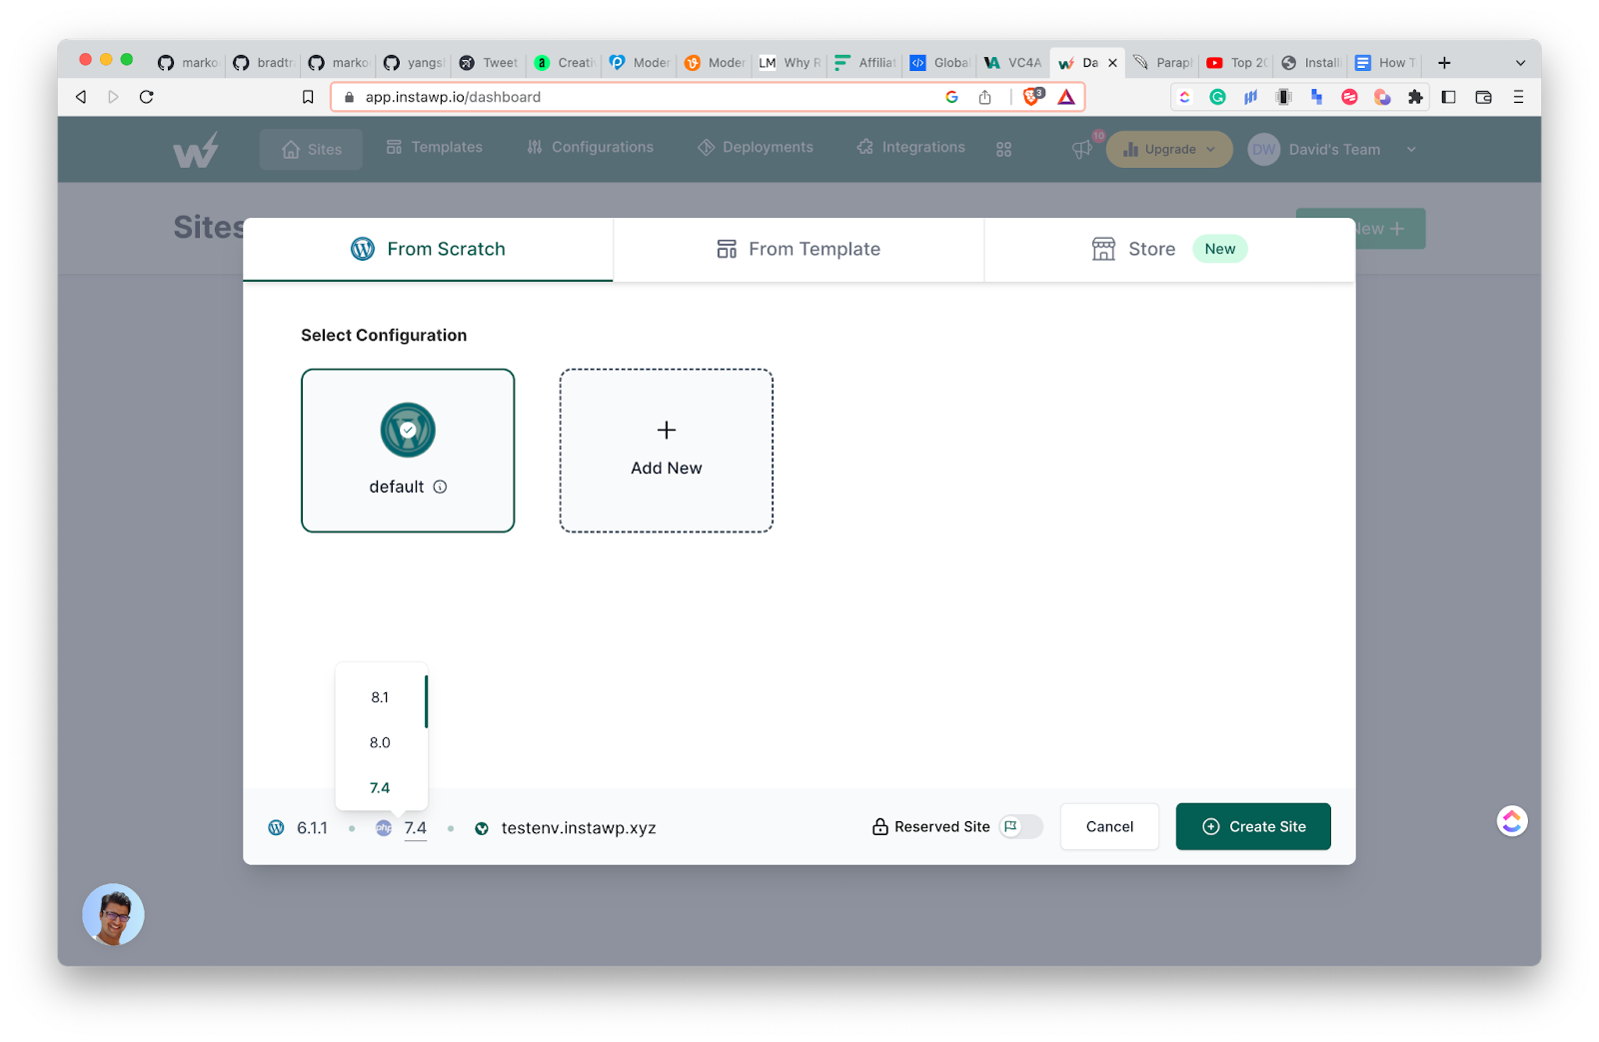This screenshot has width=1599, height=1042.
Task: Click the Add New configuration card
Action: click(x=667, y=451)
